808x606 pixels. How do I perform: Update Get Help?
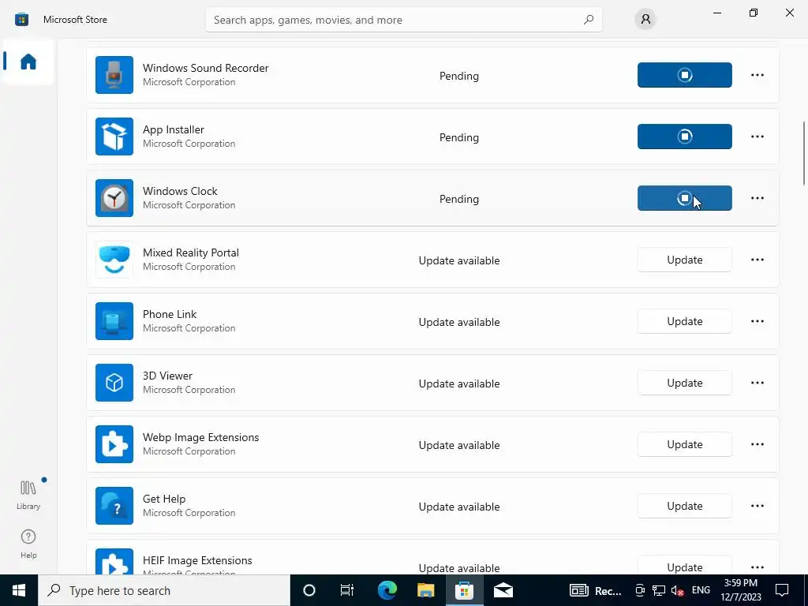click(x=684, y=506)
